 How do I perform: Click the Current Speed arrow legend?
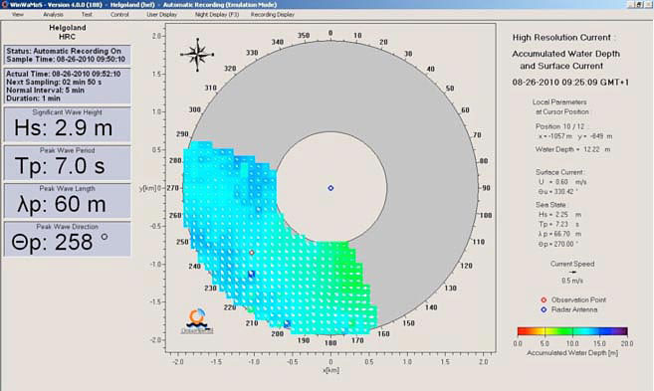point(572,272)
